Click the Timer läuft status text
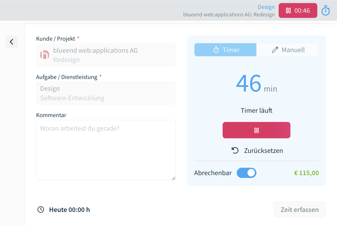 point(257,110)
